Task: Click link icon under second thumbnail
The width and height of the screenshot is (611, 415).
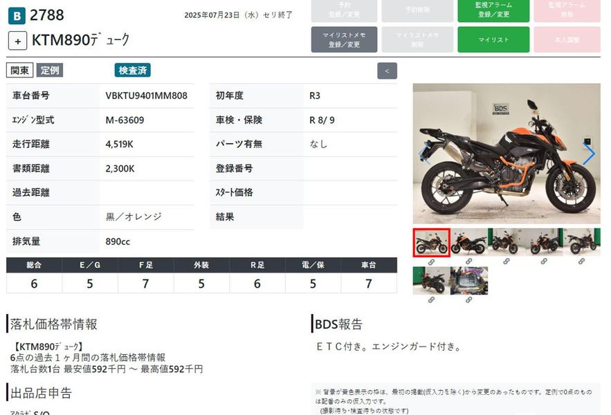Action: click(469, 261)
